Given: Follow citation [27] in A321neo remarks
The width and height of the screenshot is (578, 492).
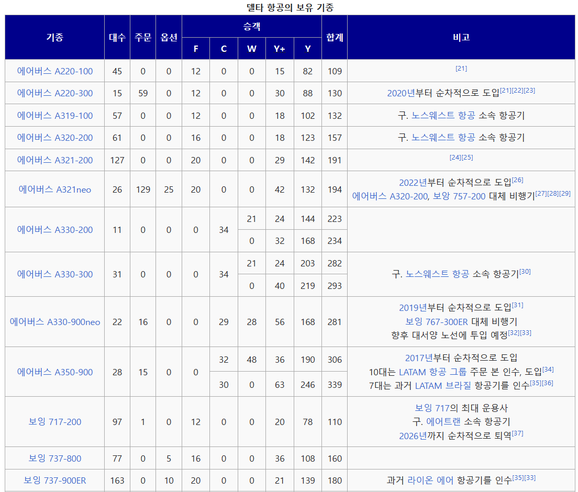Looking at the screenshot, I should [x=541, y=194].
